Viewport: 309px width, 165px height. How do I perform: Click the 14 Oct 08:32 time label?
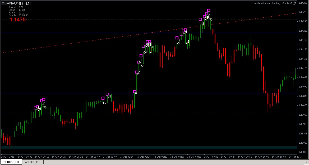click(x=76, y=157)
